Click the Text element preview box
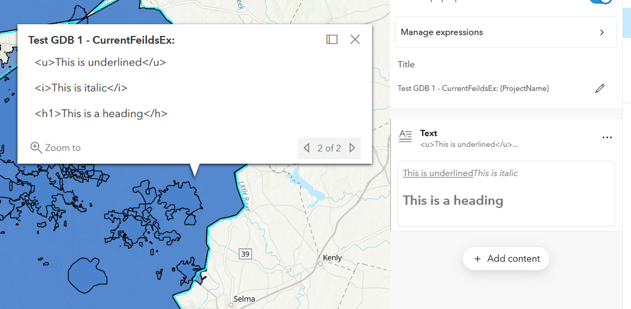The image size is (631, 309). 506,194
